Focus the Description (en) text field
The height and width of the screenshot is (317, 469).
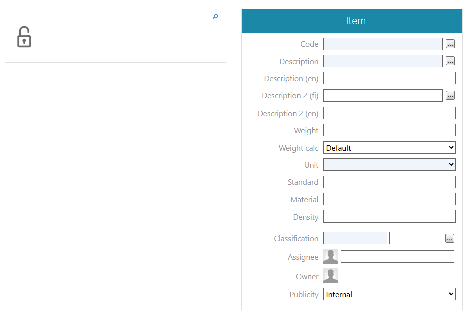[389, 78]
